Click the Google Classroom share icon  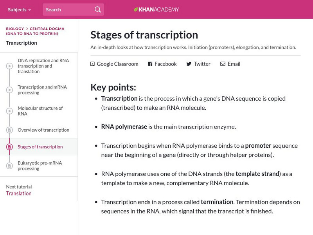point(92,63)
